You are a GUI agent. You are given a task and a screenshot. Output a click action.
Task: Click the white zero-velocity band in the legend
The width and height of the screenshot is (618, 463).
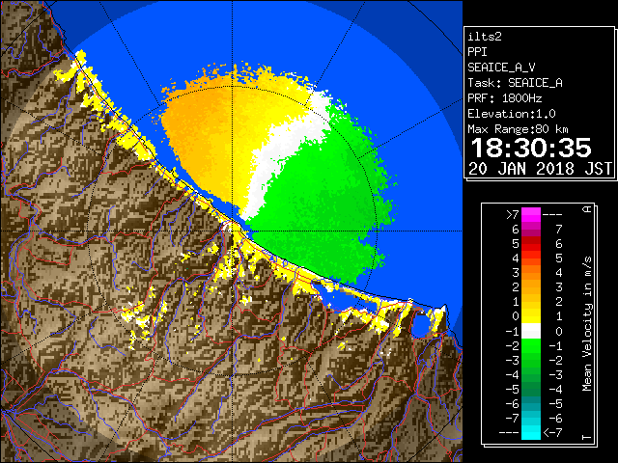pos(531,331)
